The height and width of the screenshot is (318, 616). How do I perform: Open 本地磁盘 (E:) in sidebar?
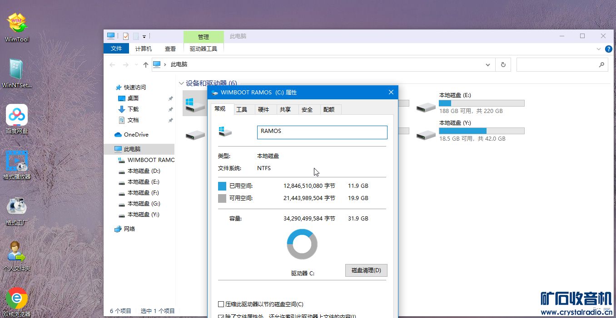144,182
